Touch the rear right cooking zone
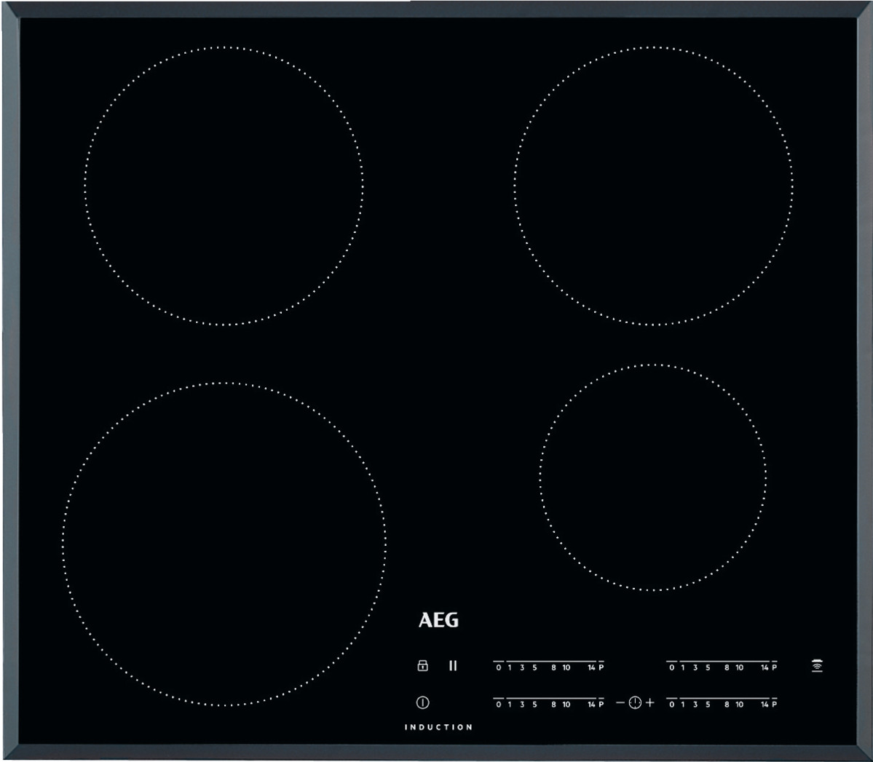The image size is (873, 762). pos(653,186)
